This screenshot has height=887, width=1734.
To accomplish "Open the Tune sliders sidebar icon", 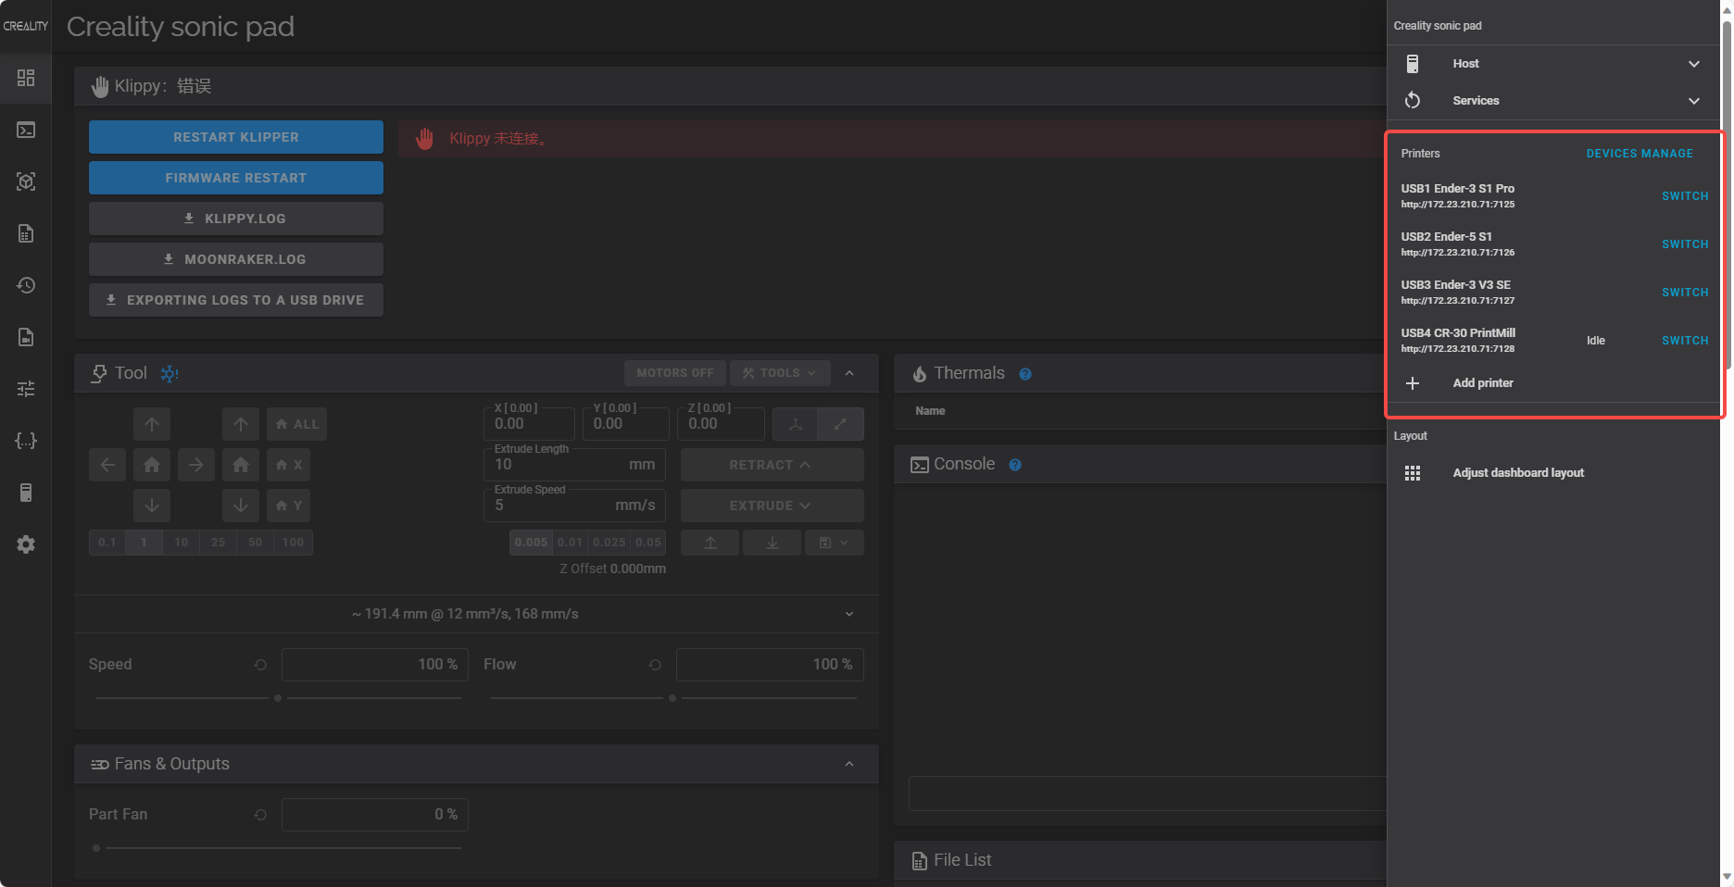I will coord(26,389).
